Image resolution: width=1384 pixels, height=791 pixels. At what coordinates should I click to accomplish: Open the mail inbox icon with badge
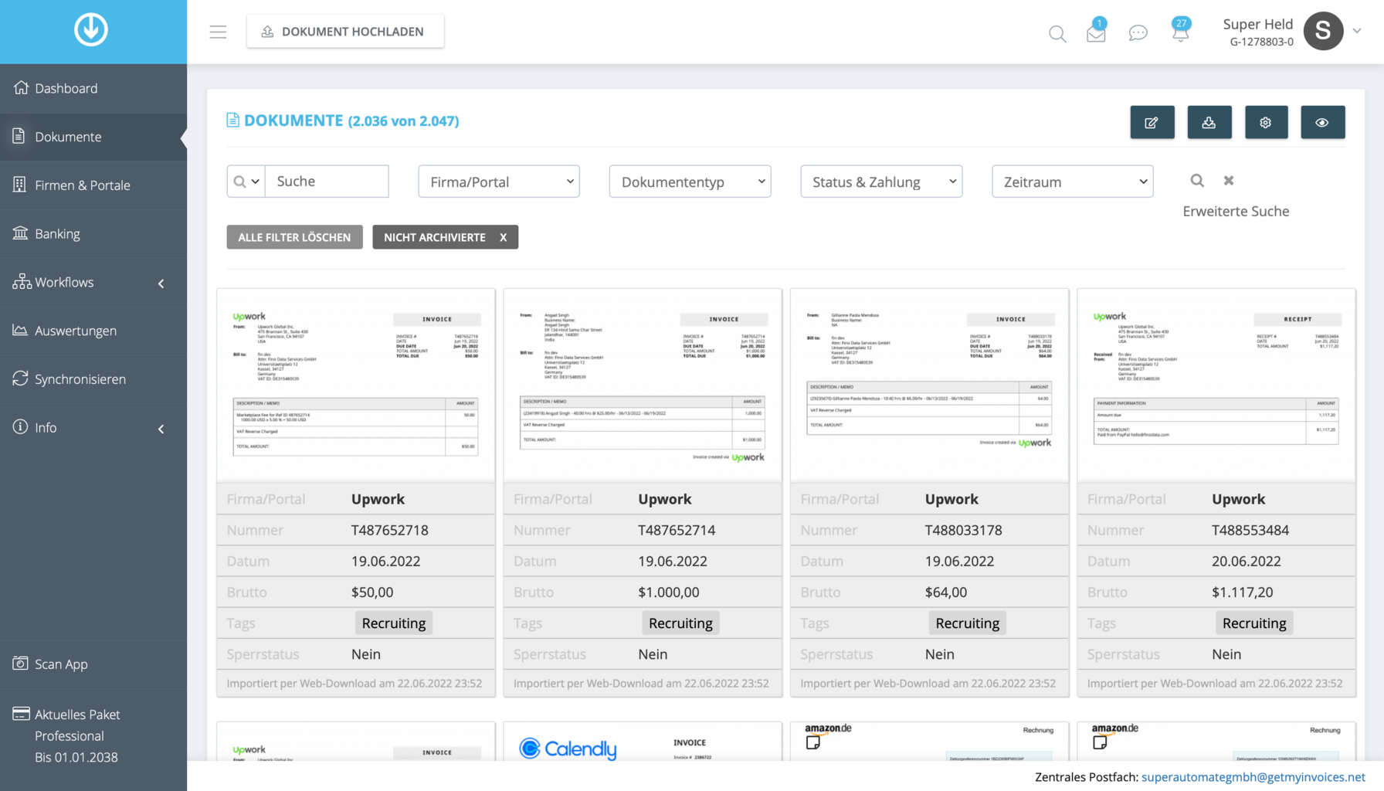click(1096, 33)
